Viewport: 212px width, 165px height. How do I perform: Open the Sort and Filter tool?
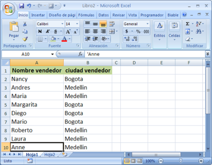[x=198, y=24]
